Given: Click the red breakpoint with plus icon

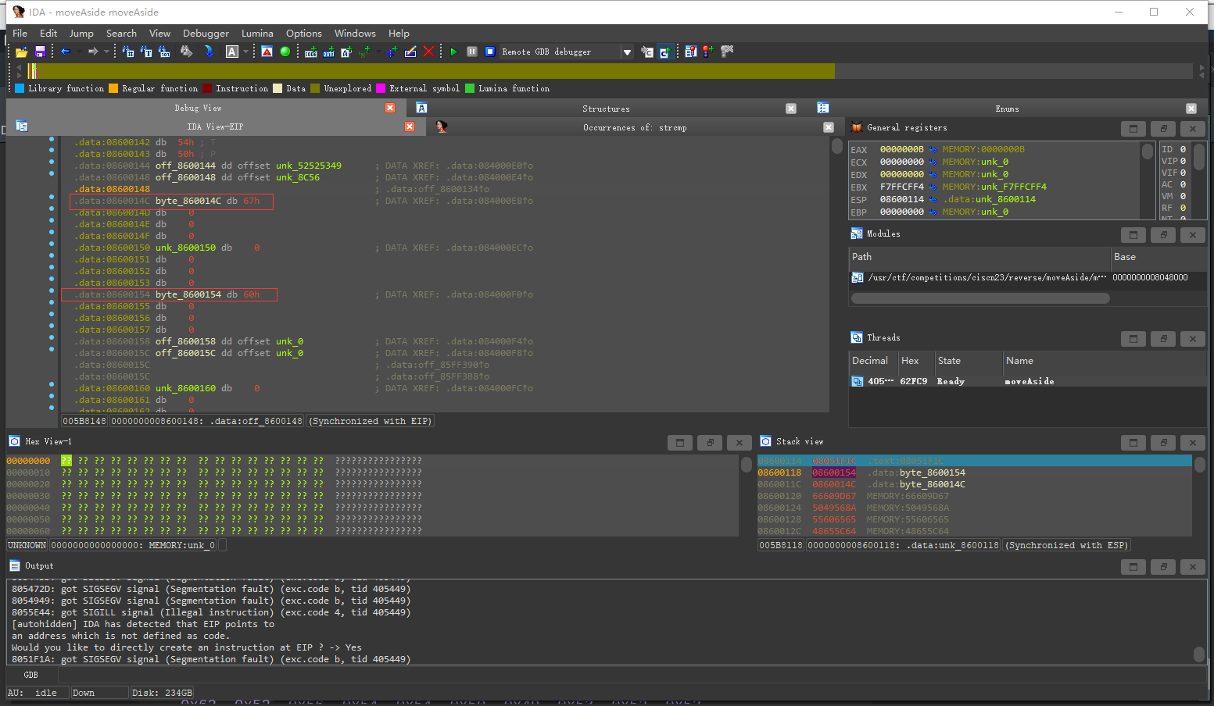Looking at the screenshot, I should (x=708, y=52).
